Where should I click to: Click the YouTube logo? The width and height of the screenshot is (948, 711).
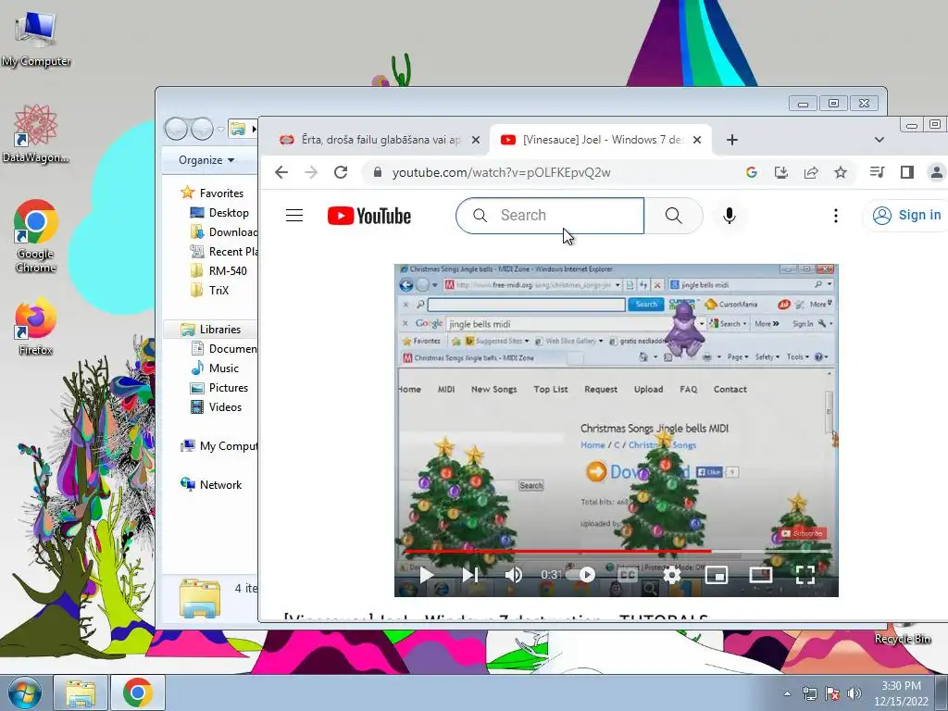(368, 216)
